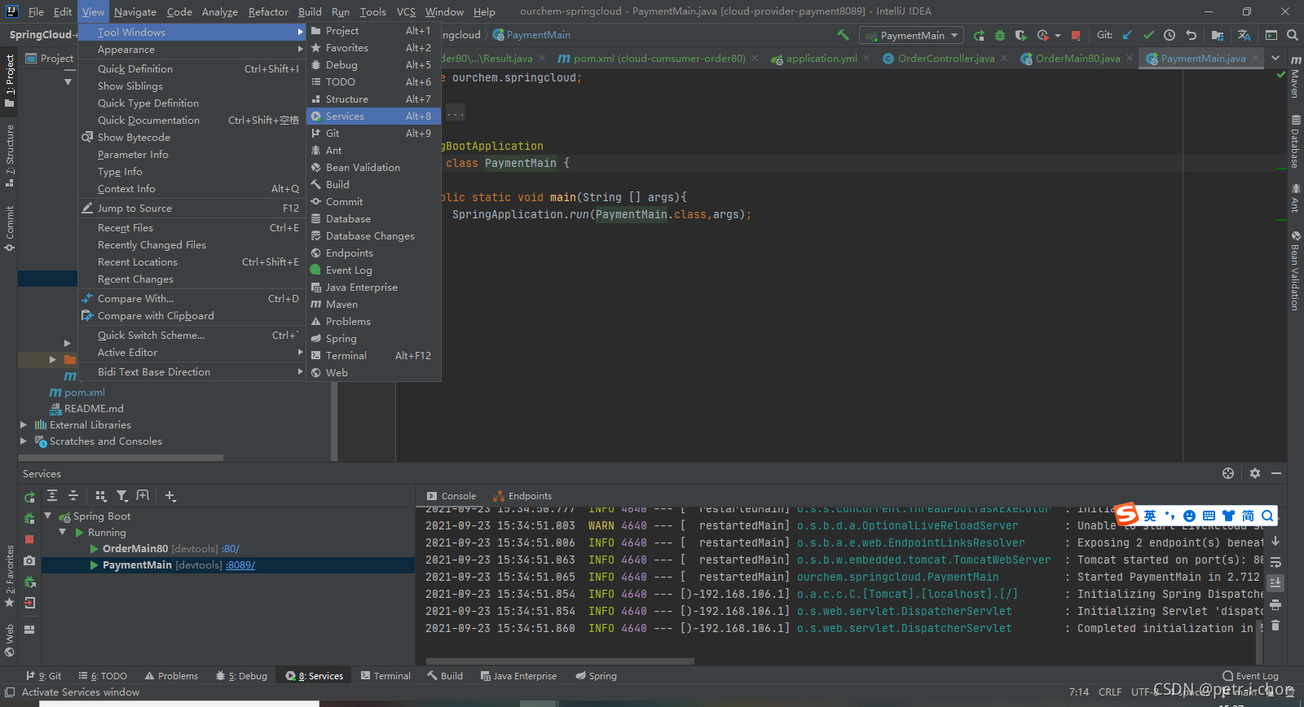Click Open in New Tab icon in Services

click(x=143, y=495)
